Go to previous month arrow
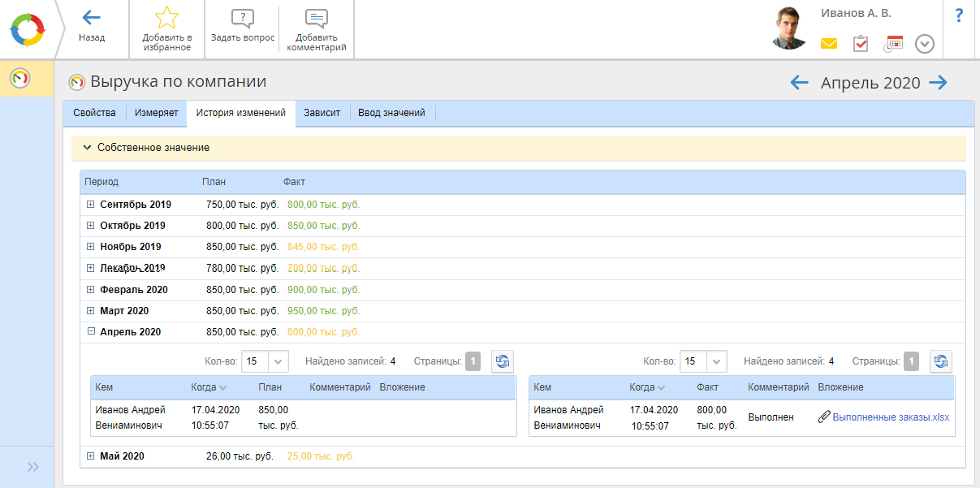 point(799,82)
